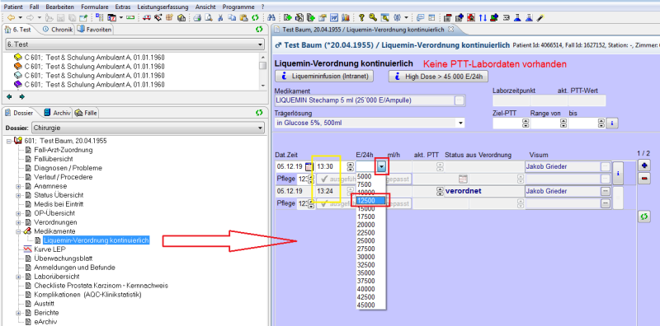The height and width of the screenshot is (326, 660).
Task: Click the copy icon in toolbar
Action: (232, 17)
